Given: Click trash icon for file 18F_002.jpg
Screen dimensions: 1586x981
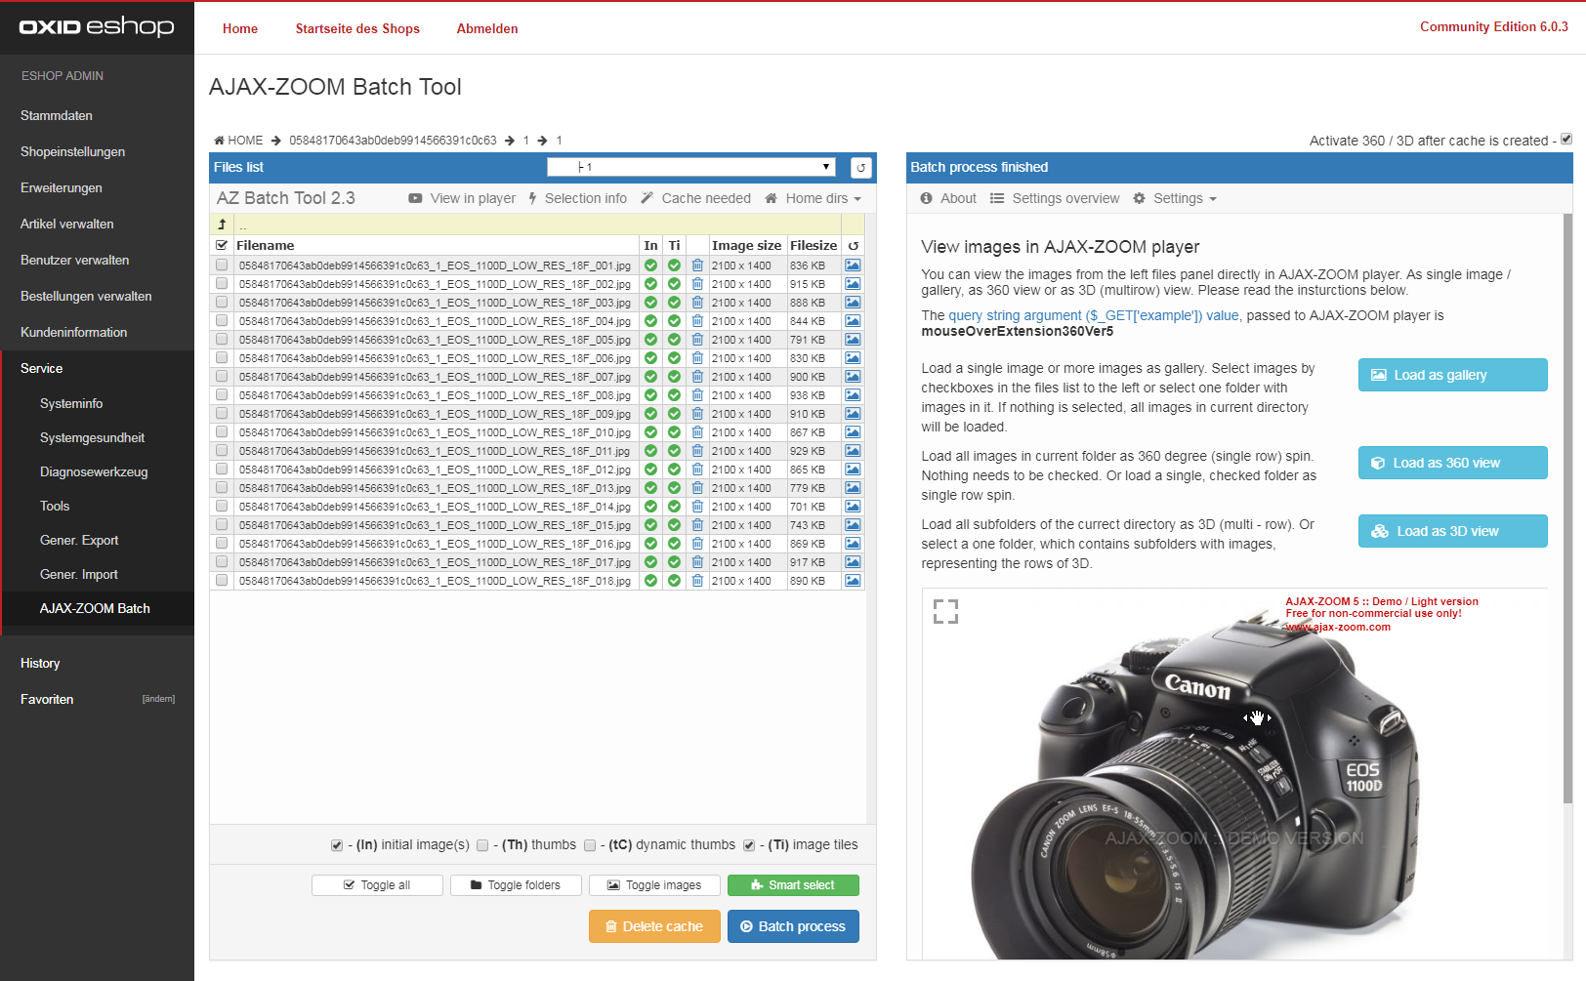Looking at the screenshot, I should (697, 284).
